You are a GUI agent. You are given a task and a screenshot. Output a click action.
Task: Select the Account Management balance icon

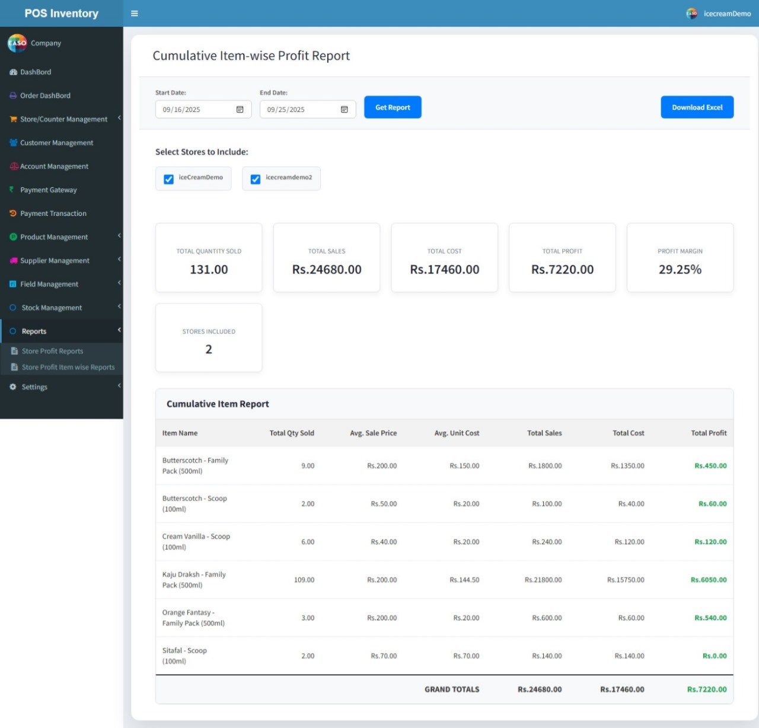coord(13,167)
